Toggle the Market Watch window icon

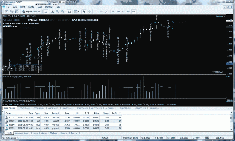coord(6,12)
